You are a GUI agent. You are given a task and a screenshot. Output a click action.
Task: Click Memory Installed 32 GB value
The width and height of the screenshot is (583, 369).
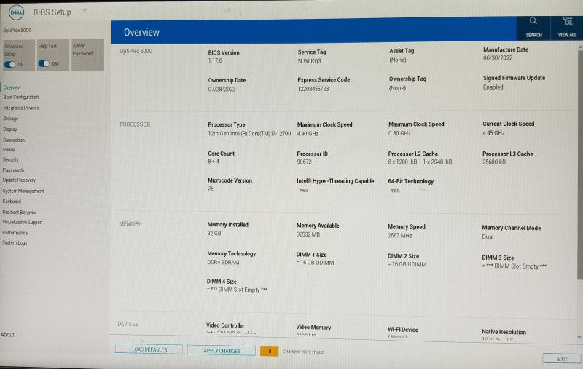(214, 233)
